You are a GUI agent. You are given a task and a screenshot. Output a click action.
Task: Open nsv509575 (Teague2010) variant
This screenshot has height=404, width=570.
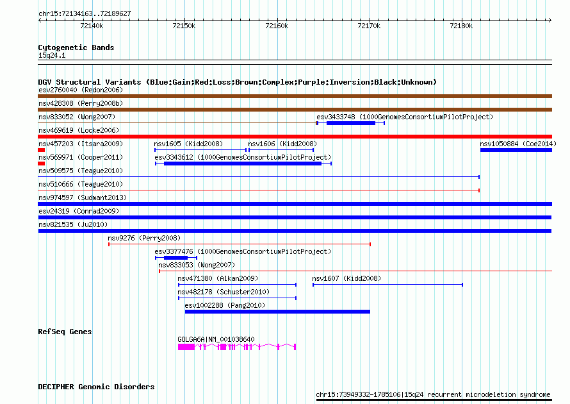pyautogui.click(x=81, y=171)
